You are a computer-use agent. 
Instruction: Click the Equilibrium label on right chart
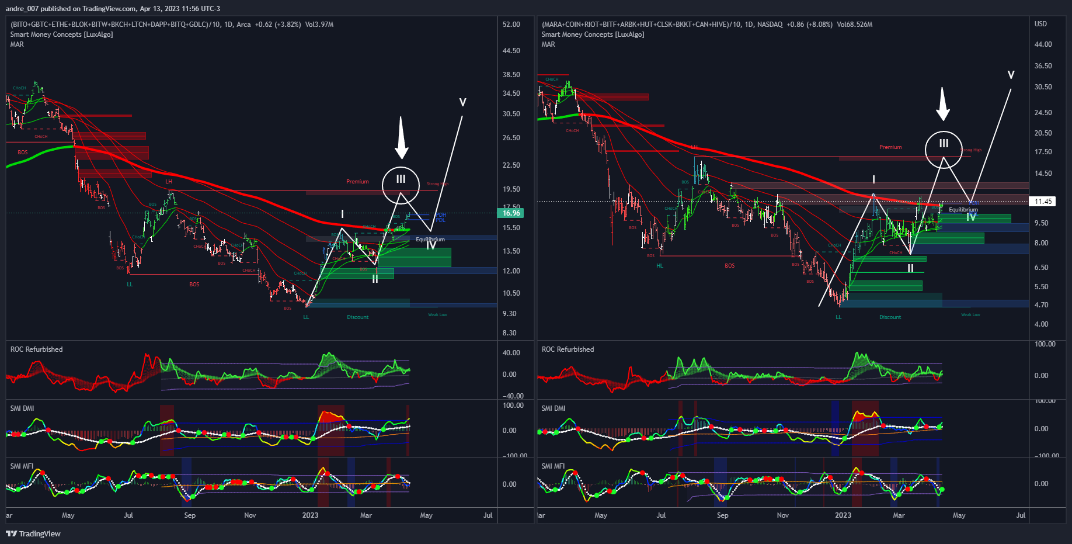coord(963,210)
